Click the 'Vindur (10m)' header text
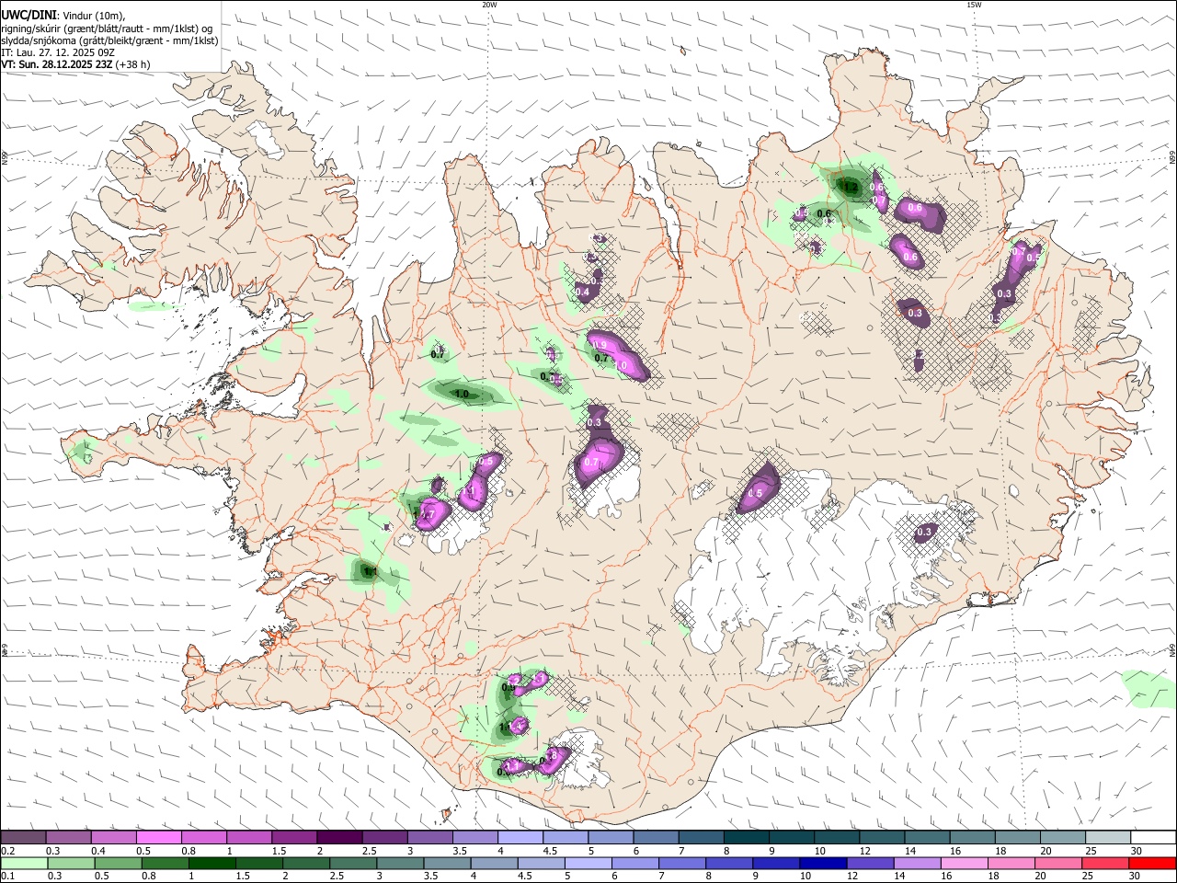This screenshot has width=1177, height=883. (92, 16)
